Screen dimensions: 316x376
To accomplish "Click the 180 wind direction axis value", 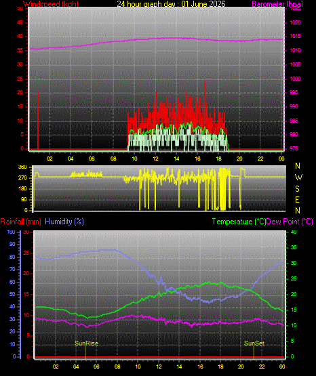I will click(22, 189).
